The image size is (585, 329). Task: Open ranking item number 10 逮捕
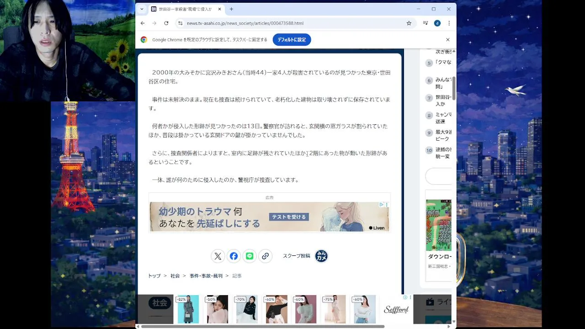click(439, 153)
